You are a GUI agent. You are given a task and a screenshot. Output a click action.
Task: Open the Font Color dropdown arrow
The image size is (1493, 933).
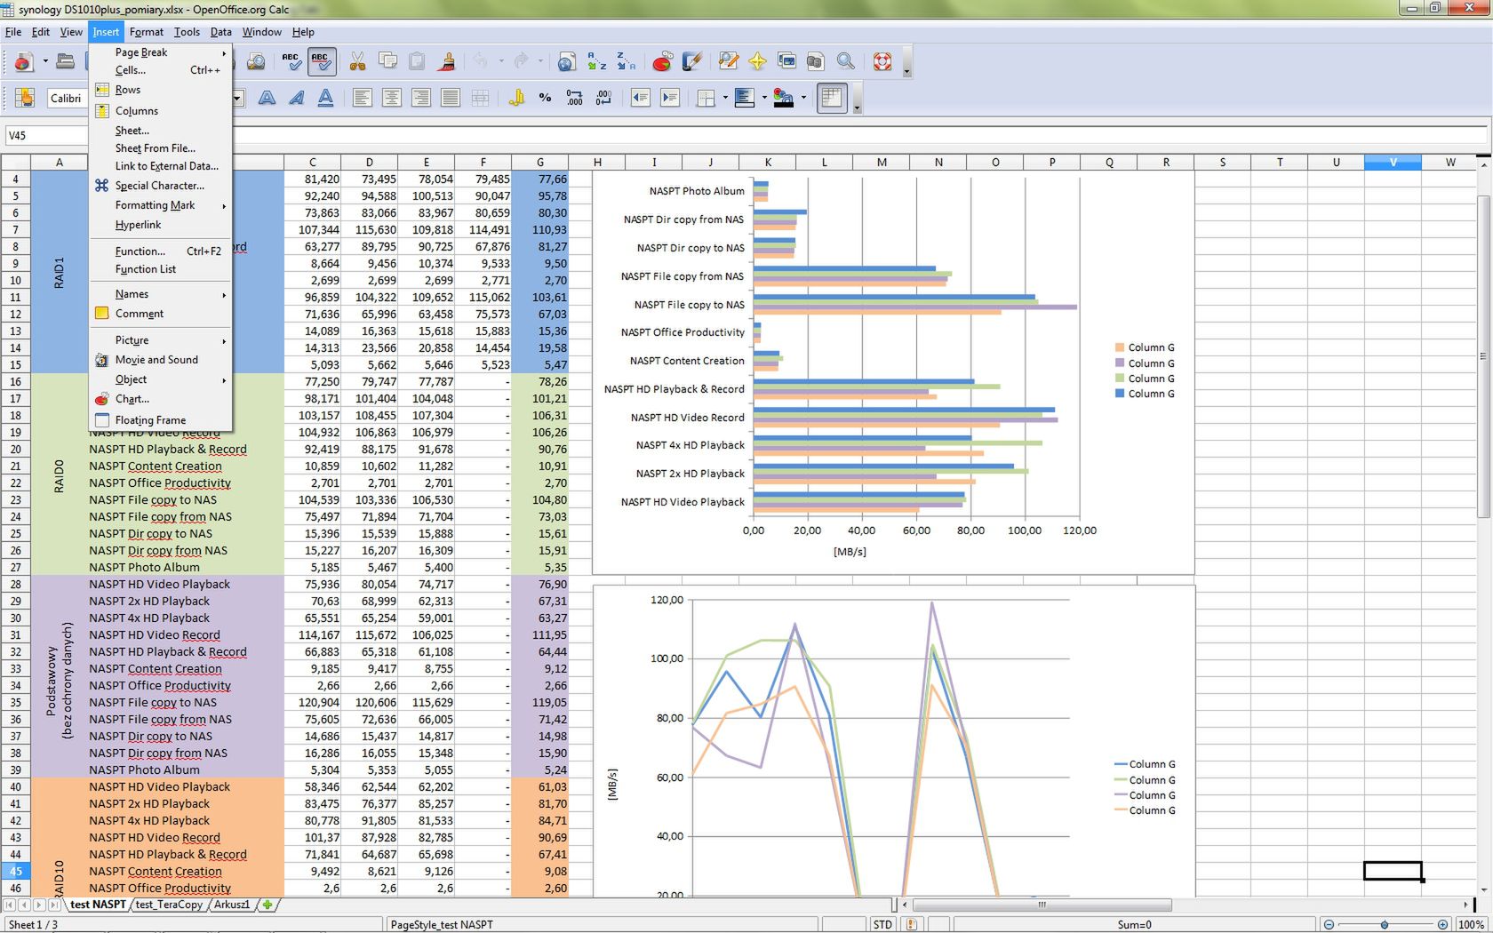pos(803,98)
